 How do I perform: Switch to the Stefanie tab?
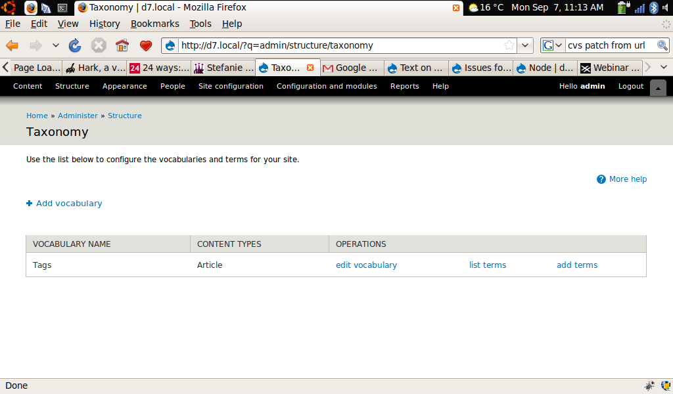pos(223,68)
